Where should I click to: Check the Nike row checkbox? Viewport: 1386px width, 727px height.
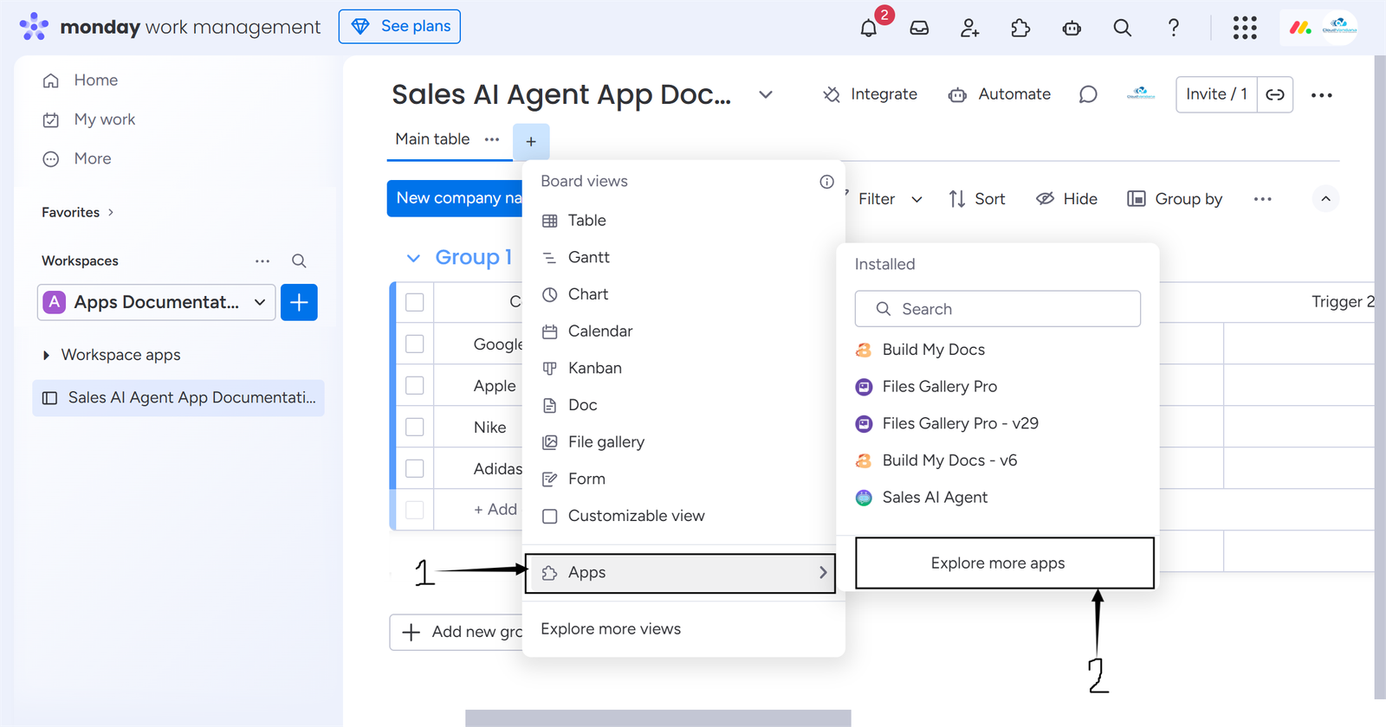(x=415, y=427)
